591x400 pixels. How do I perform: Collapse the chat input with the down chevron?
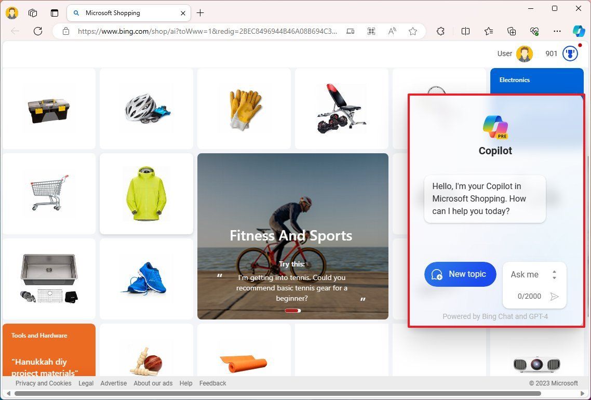point(555,277)
